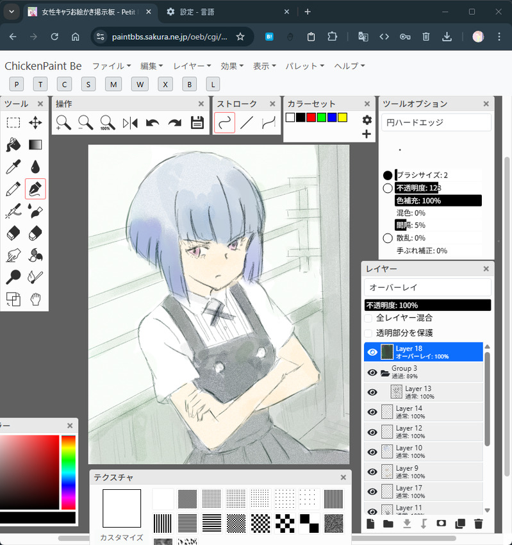The width and height of the screenshot is (512, 545).
Task: Pick the eyedropper color picker tool
Action: click(13, 167)
